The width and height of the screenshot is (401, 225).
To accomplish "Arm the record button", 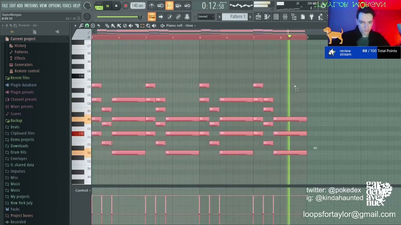I will click(125, 6).
